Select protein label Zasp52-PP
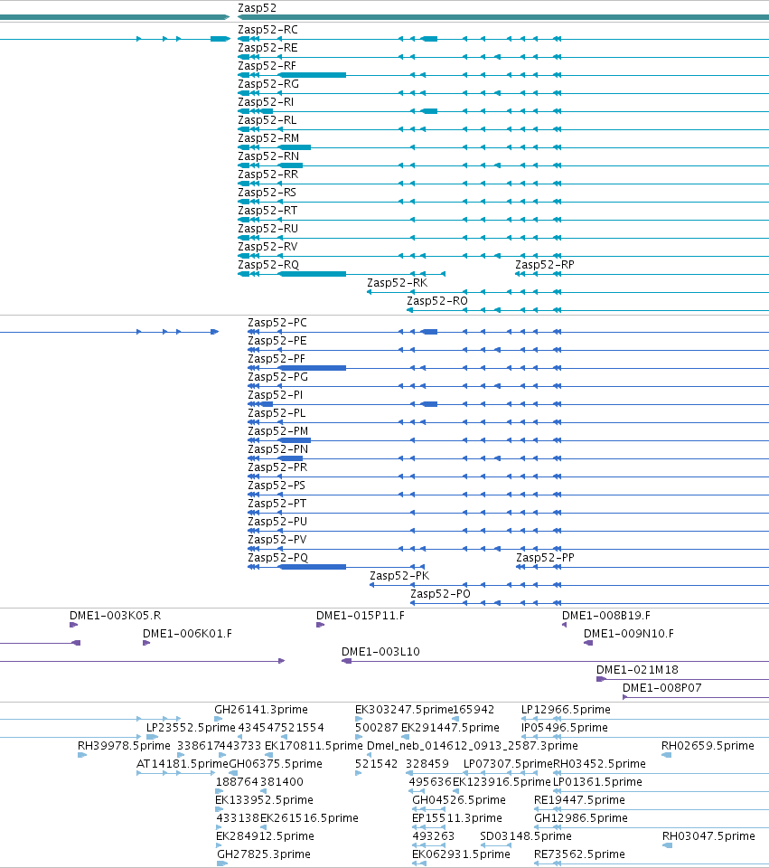Screen dimensions: 769x868 [546, 558]
